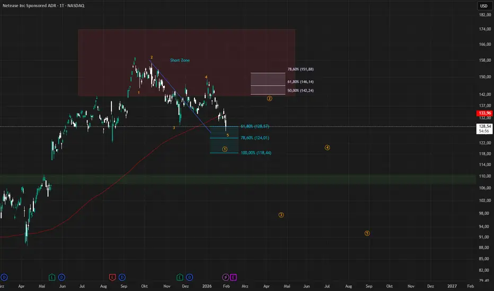The image size is (494, 291).
Task: Select the 'Short Zone' text label
Action: [180, 61]
